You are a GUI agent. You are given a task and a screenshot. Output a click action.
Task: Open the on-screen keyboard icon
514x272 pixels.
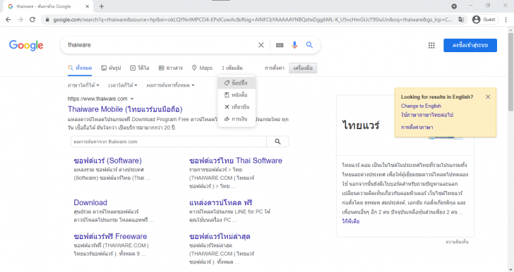click(280, 45)
